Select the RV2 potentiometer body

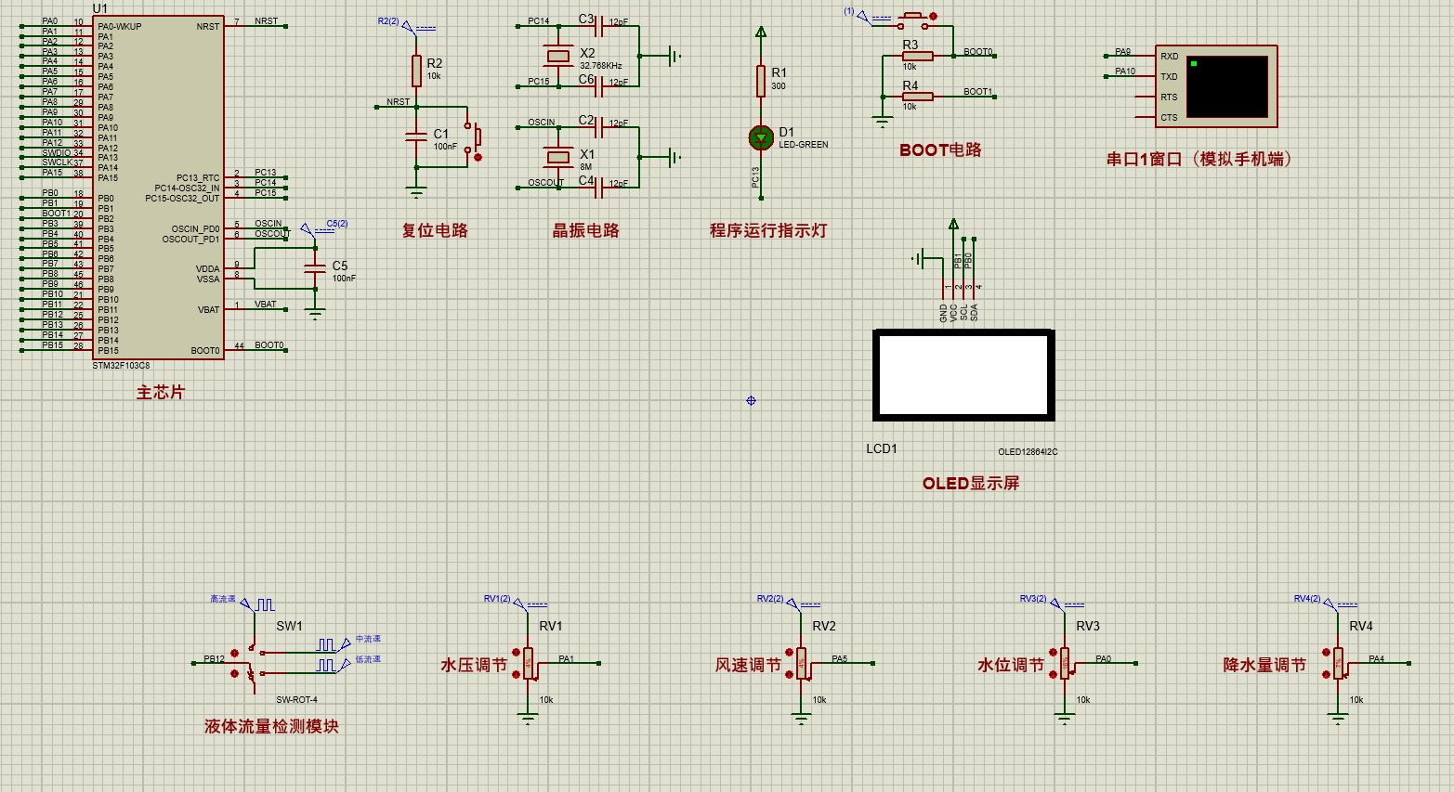point(802,663)
